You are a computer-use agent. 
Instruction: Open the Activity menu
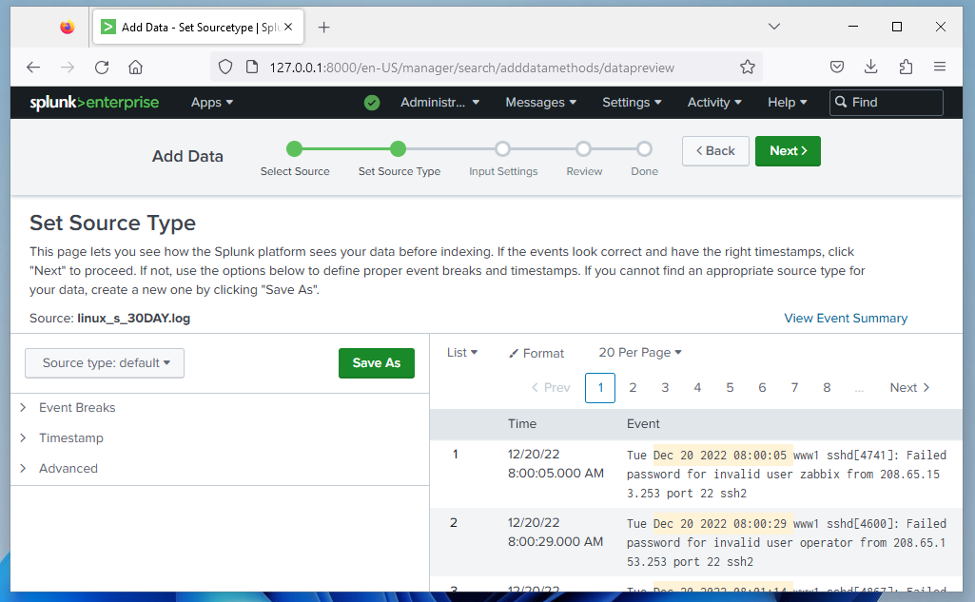click(x=714, y=103)
